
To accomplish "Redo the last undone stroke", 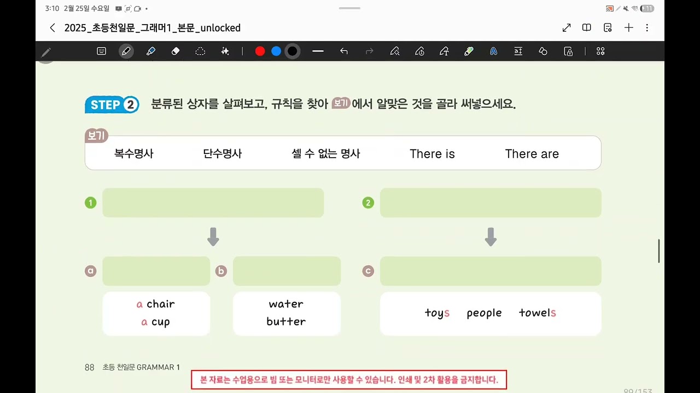I will pos(369,51).
